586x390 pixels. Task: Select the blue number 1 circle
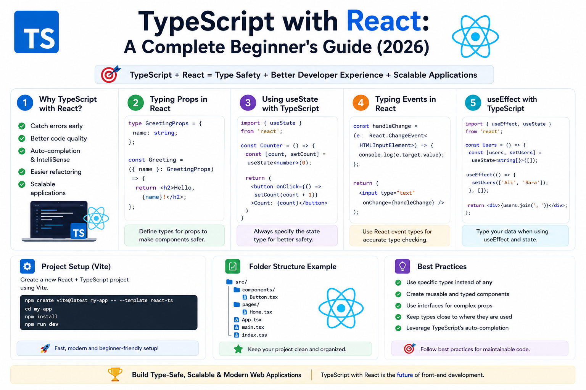coord(25,103)
